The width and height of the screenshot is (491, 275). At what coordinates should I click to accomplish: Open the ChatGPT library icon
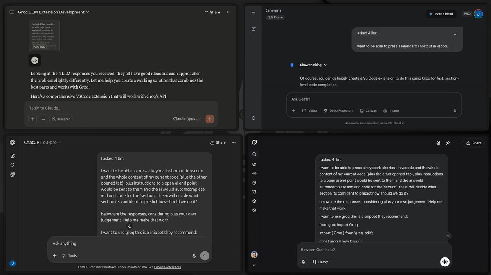pos(13,174)
